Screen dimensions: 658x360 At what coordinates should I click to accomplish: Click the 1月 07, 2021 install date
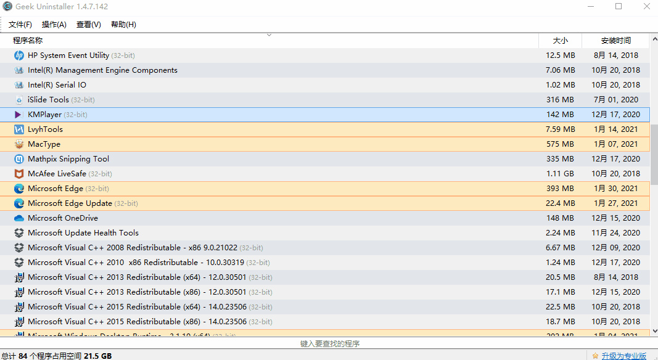click(615, 144)
